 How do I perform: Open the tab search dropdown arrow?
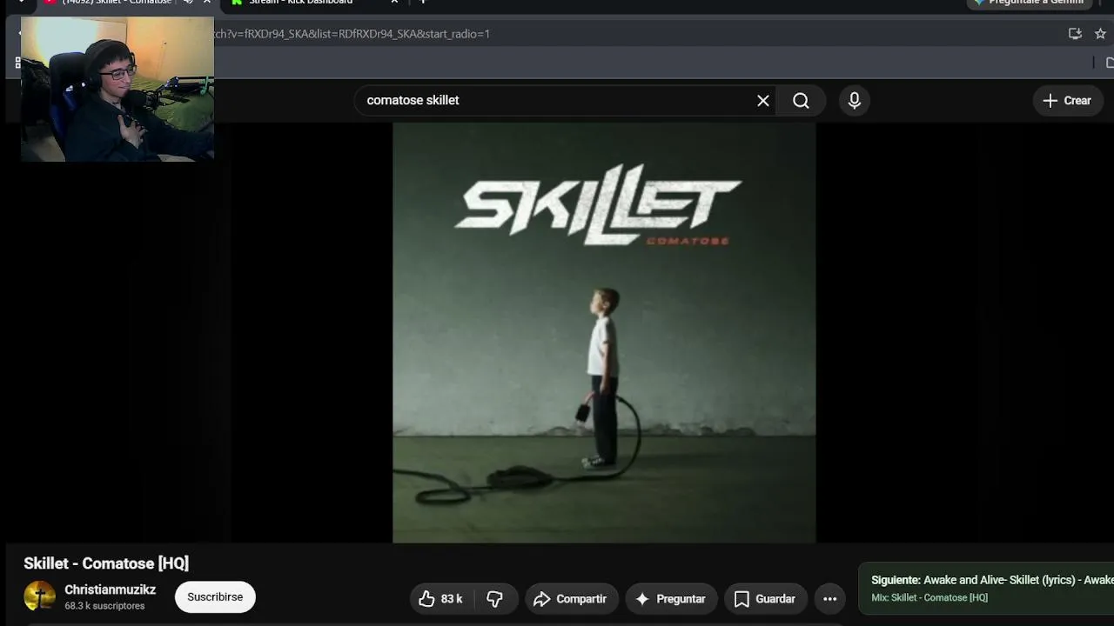click(21, 3)
